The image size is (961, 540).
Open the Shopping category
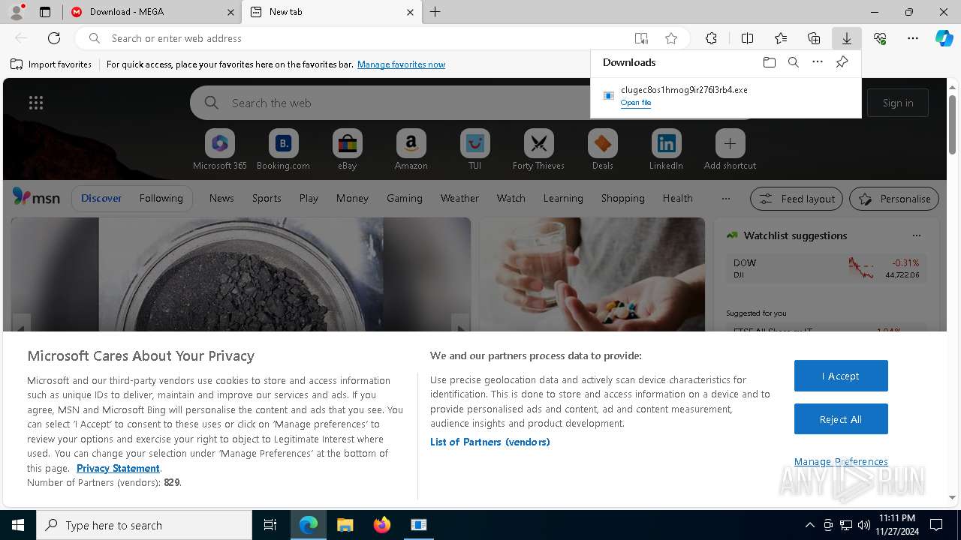coord(623,198)
